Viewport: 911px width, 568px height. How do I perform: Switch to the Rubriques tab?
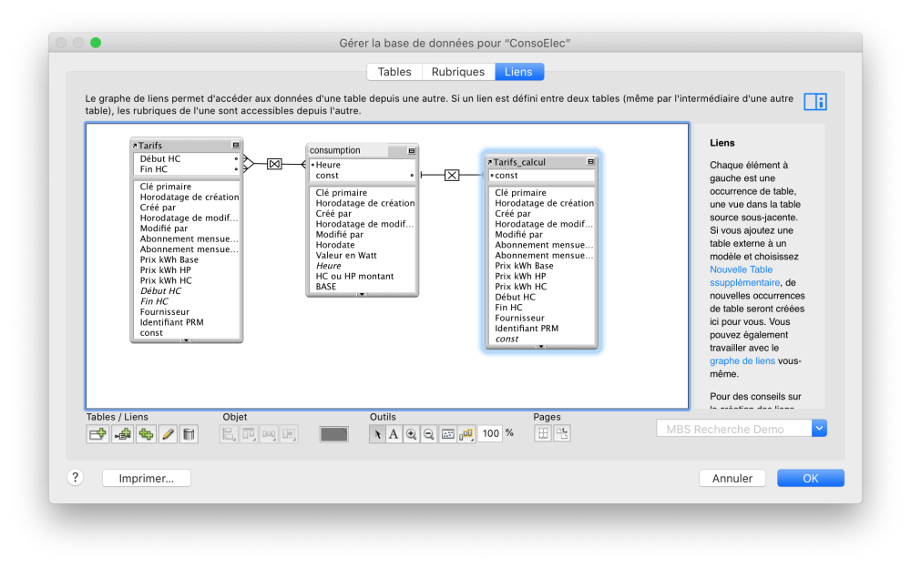[458, 72]
